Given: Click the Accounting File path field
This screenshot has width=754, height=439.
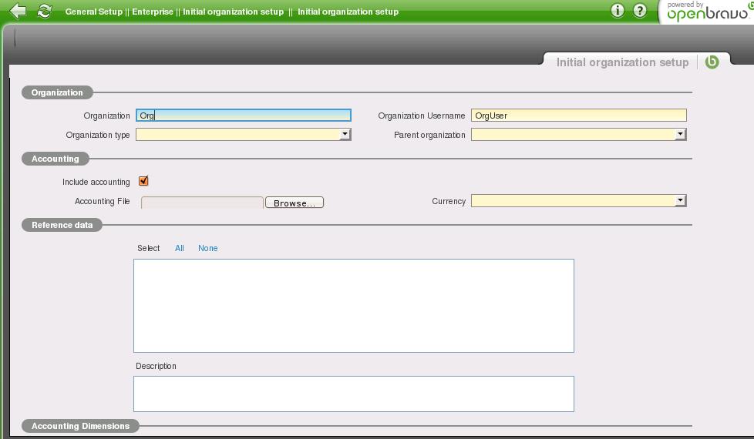Looking at the screenshot, I should point(202,203).
